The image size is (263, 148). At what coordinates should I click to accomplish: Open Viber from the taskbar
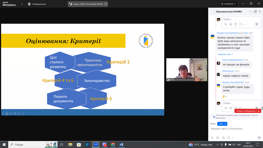[x=104, y=145]
